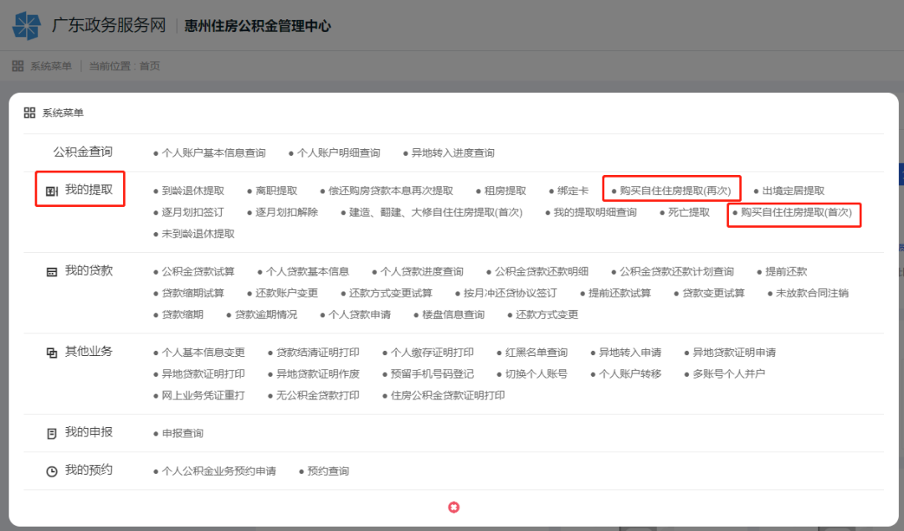Open 住房公积金贷款证明打印
904x531 pixels.
click(447, 395)
